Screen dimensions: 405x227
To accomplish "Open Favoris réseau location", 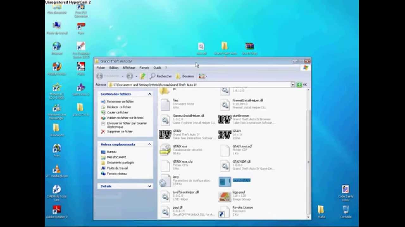I will click(x=117, y=173).
